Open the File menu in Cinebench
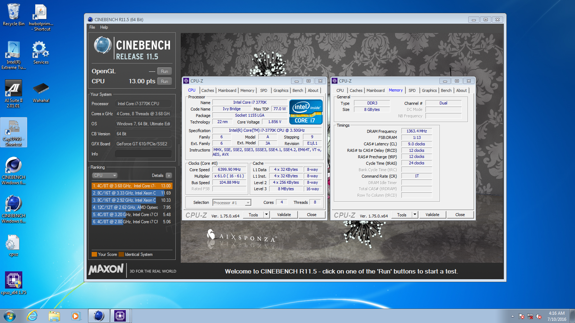This screenshot has width=575, height=323. [x=92, y=27]
